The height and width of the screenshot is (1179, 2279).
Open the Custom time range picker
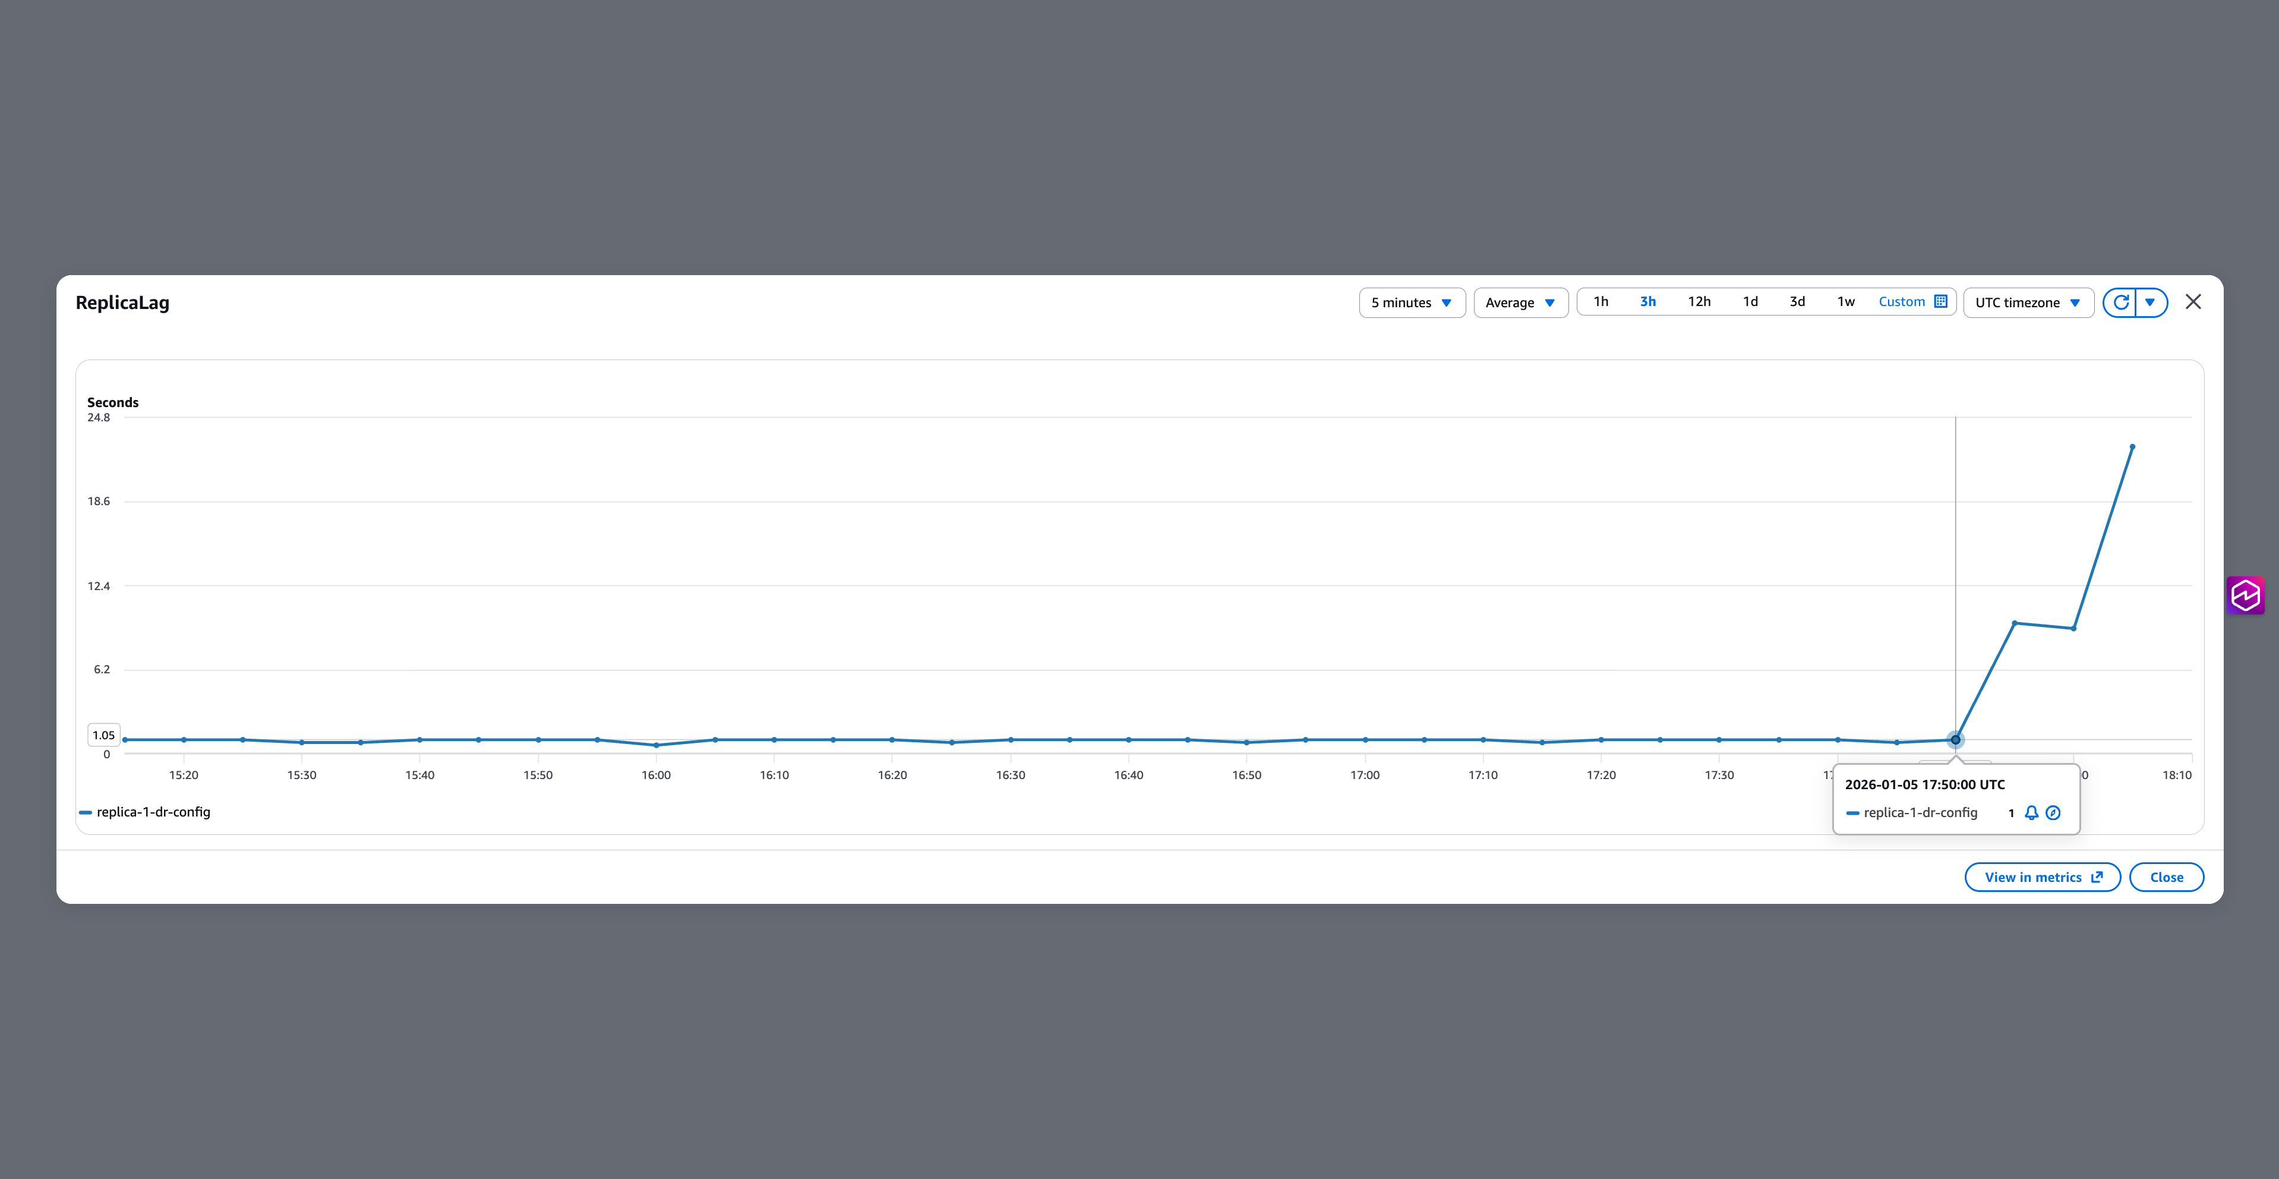(x=1912, y=302)
